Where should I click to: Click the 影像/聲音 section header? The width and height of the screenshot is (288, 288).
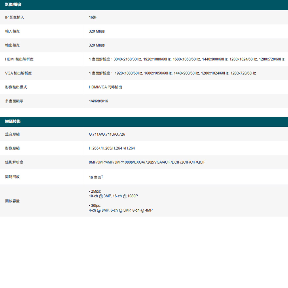[x=13, y=5]
